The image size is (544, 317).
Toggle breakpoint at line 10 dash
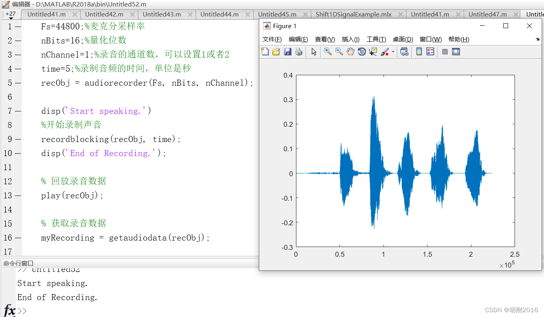18,153
